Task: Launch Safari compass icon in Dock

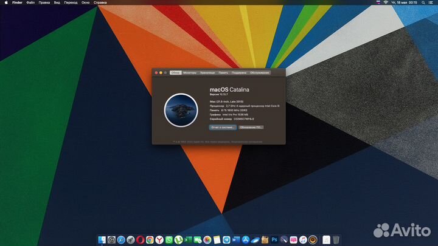Action: 121,239
